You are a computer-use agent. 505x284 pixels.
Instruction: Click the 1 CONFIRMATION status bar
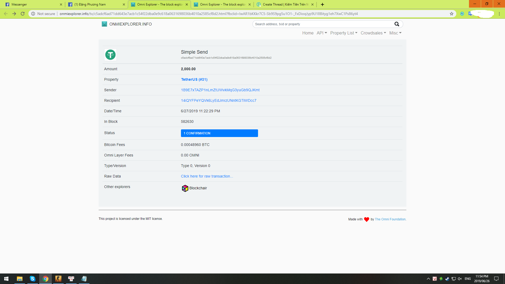(219, 133)
